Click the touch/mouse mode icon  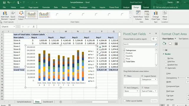pyautogui.click(x=18, y=2)
